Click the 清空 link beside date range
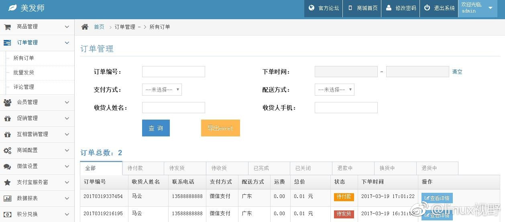The height and width of the screenshot is (222, 505). pos(457,72)
